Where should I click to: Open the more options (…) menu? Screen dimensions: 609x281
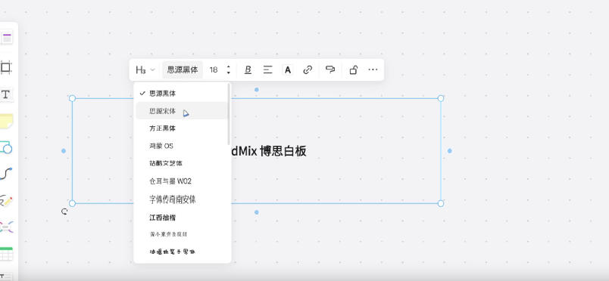[373, 69]
